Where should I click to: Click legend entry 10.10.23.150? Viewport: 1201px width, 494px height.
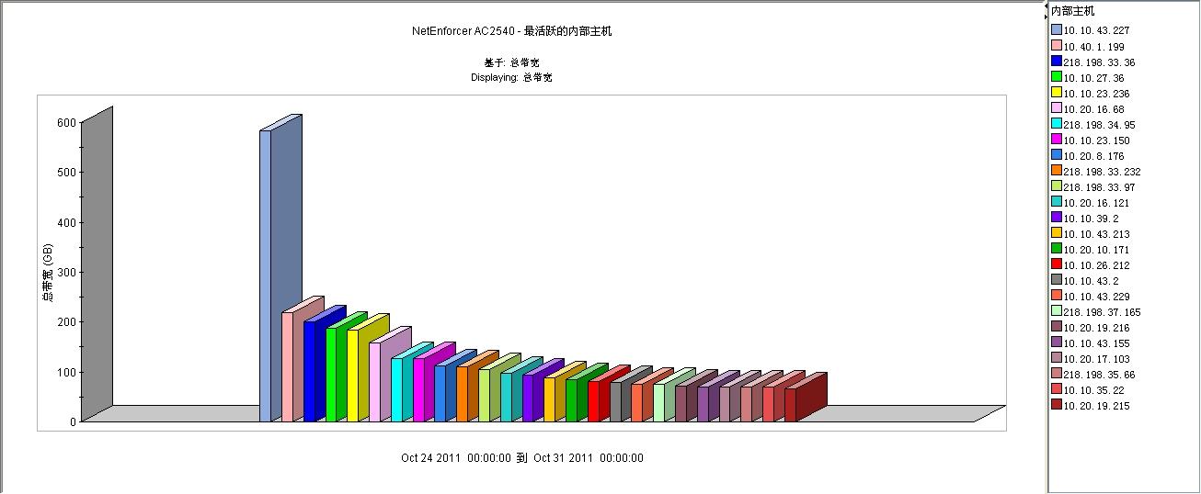pyautogui.click(x=1096, y=140)
